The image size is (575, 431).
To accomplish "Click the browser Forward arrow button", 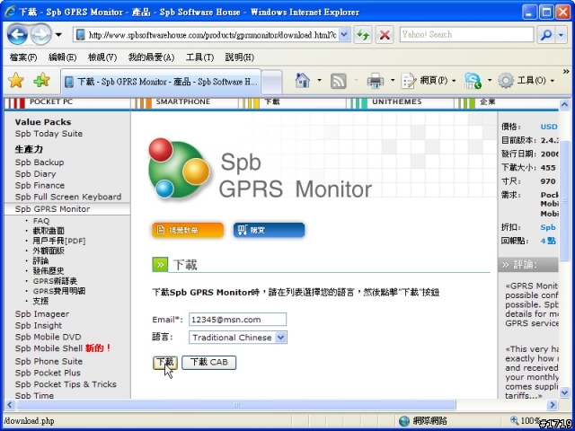I will point(40,35).
